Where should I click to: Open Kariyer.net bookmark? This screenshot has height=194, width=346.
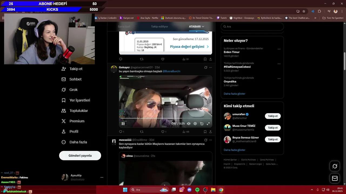click(x=127, y=18)
